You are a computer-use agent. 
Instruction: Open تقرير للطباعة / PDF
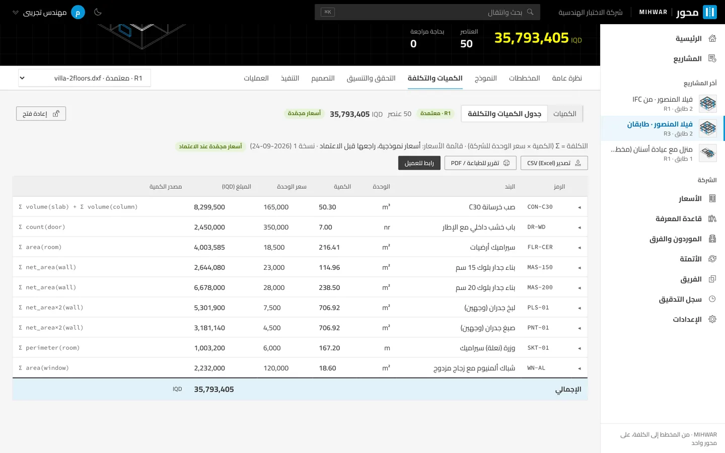click(x=480, y=163)
